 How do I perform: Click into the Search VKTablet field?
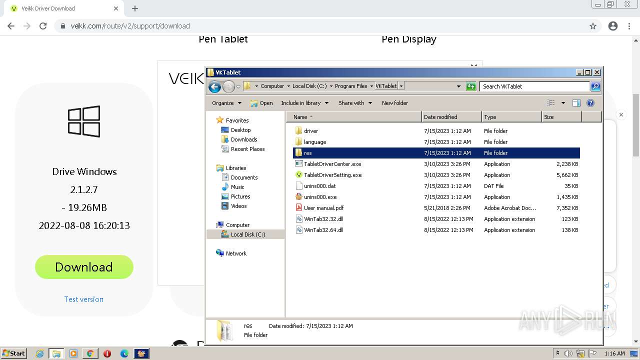[534, 86]
